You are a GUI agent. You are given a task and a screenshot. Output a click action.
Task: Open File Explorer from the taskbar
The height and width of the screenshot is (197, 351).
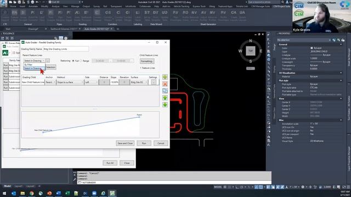point(22,193)
